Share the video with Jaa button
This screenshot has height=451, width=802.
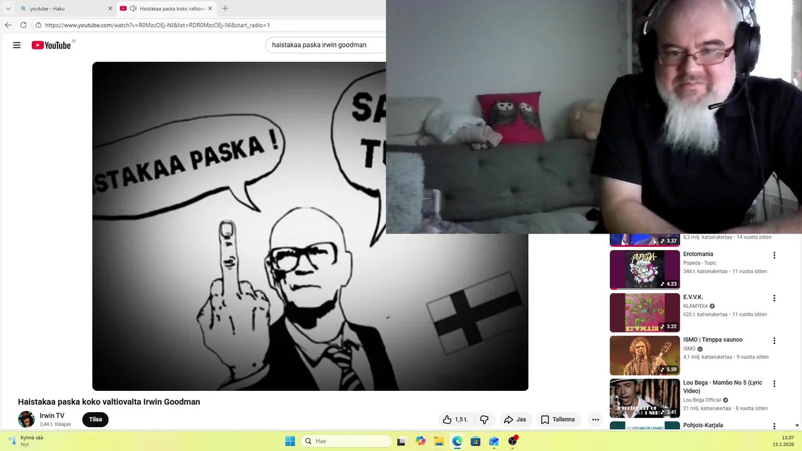pyautogui.click(x=516, y=420)
